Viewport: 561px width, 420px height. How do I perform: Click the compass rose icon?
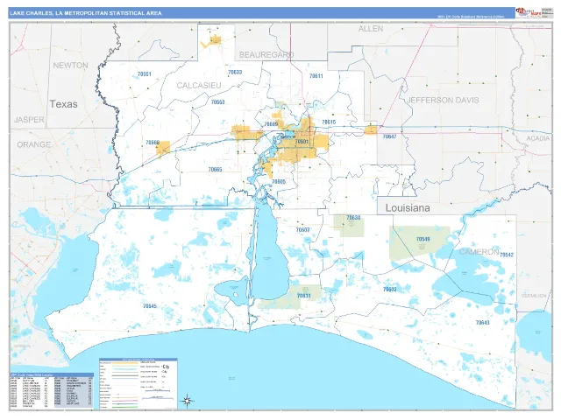point(187,401)
